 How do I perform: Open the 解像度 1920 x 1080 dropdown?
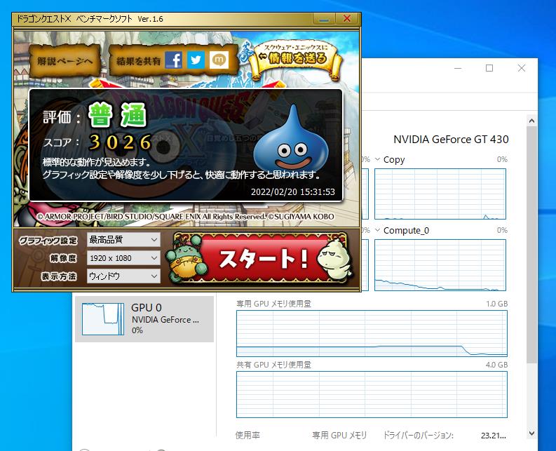point(123,258)
